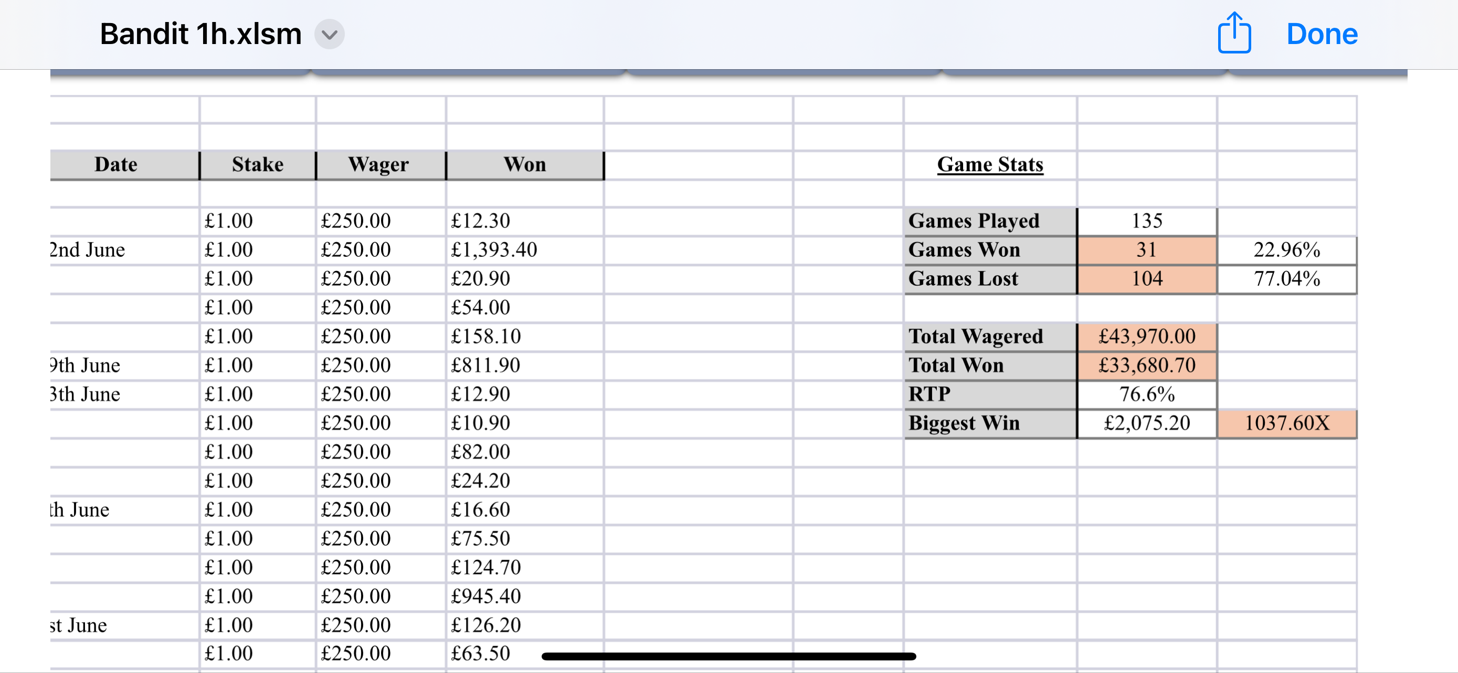Click the Total Won £33,680.70 cell
1458x673 pixels.
pyautogui.click(x=1147, y=366)
